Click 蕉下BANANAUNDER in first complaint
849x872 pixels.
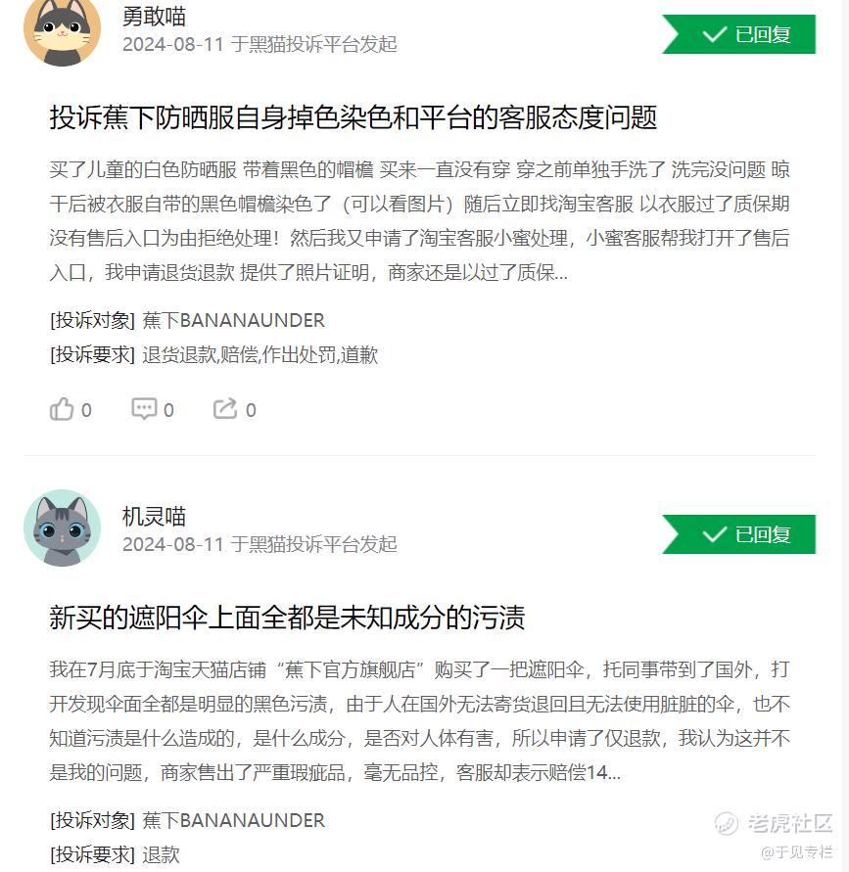[234, 320]
